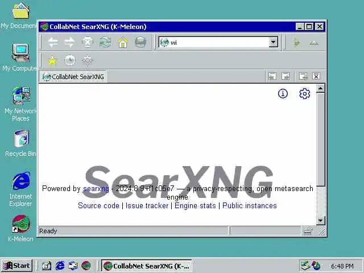The width and height of the screenshot is (364, 273).
Task: Click the scrollbar down arrow
Action: click(x=321, y=220)
